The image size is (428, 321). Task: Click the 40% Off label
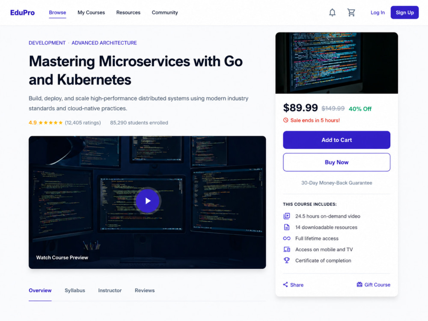(360, 109)
